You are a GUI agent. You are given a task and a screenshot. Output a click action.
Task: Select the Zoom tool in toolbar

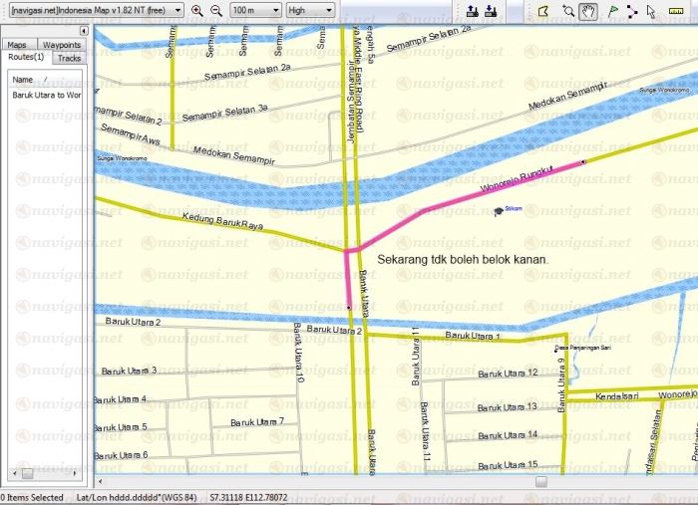(x=568, y=10)
